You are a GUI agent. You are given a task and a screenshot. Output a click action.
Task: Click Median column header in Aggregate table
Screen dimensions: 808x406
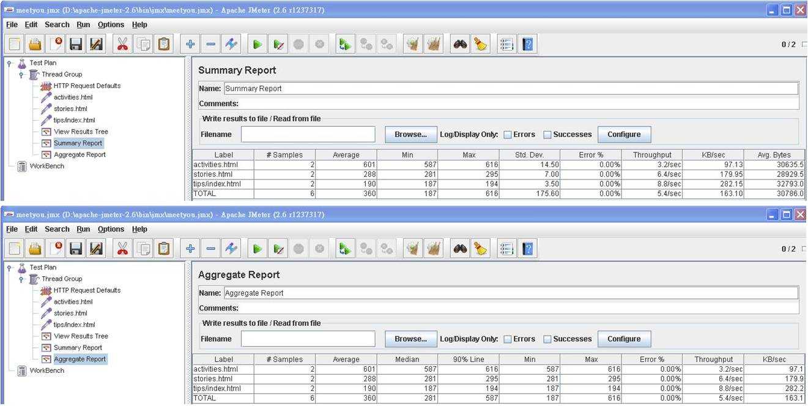tap(407, 359)
